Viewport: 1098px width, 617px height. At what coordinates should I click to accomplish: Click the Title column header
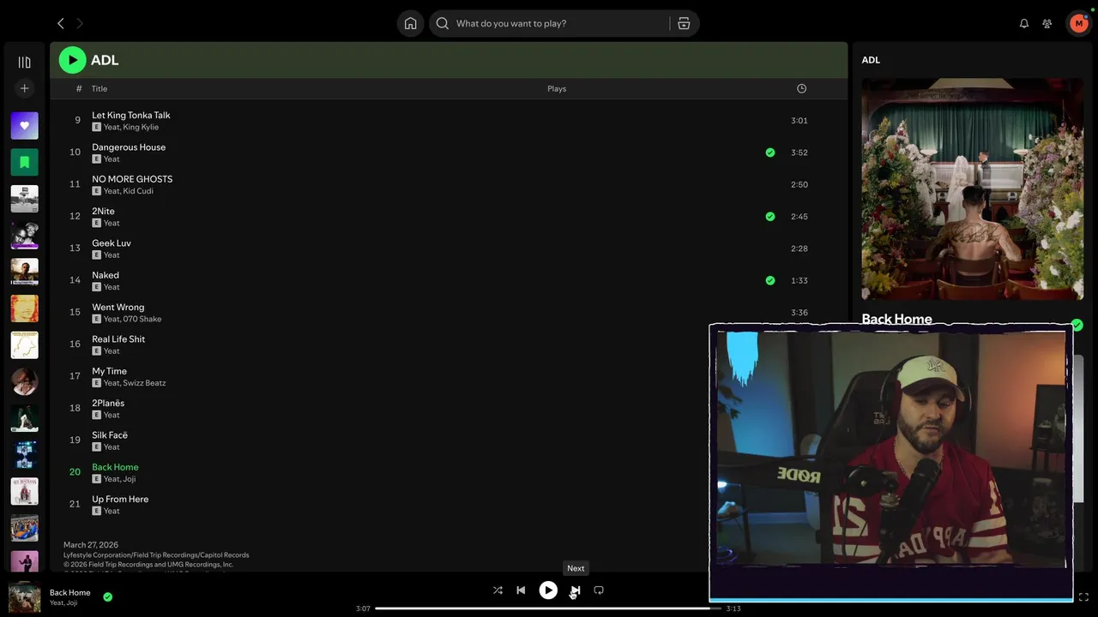click(x=100, y=88)
